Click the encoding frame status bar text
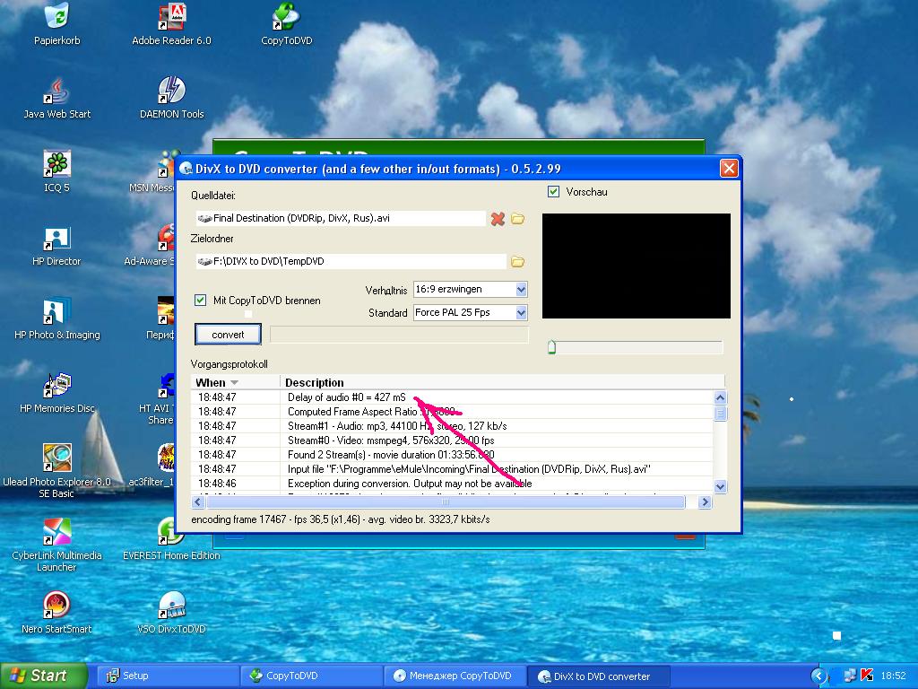 point(341,519)
